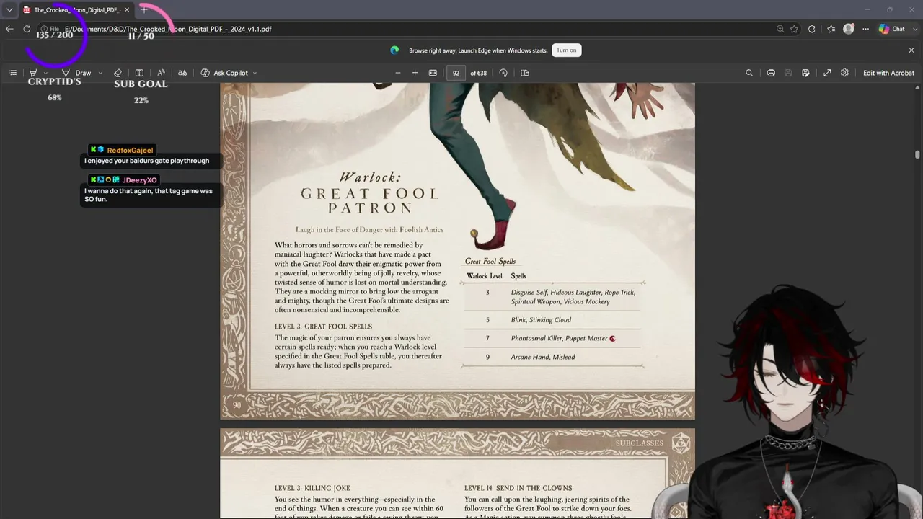923x519 pixels.
Task: Open PDF viewer settings gear
Action: coord(844,73)
